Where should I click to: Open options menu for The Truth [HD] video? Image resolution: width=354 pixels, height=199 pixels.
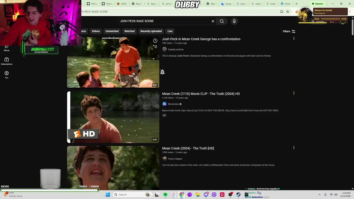(294, 148)
